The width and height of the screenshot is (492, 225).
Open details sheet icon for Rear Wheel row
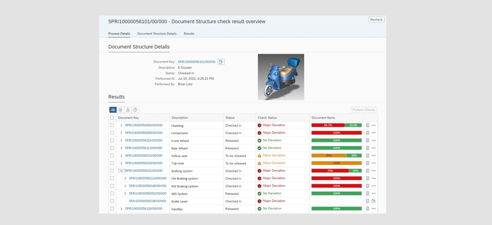point(368,148)
